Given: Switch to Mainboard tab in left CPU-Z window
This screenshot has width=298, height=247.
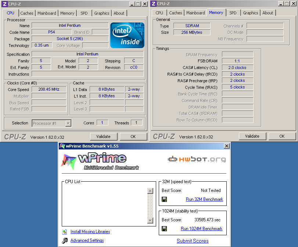Looking at the screenshot, I should 47,13.
